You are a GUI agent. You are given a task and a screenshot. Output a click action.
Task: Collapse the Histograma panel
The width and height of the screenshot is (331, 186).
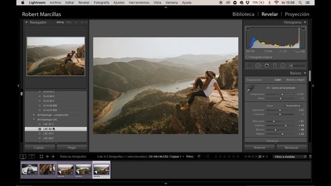305,22
